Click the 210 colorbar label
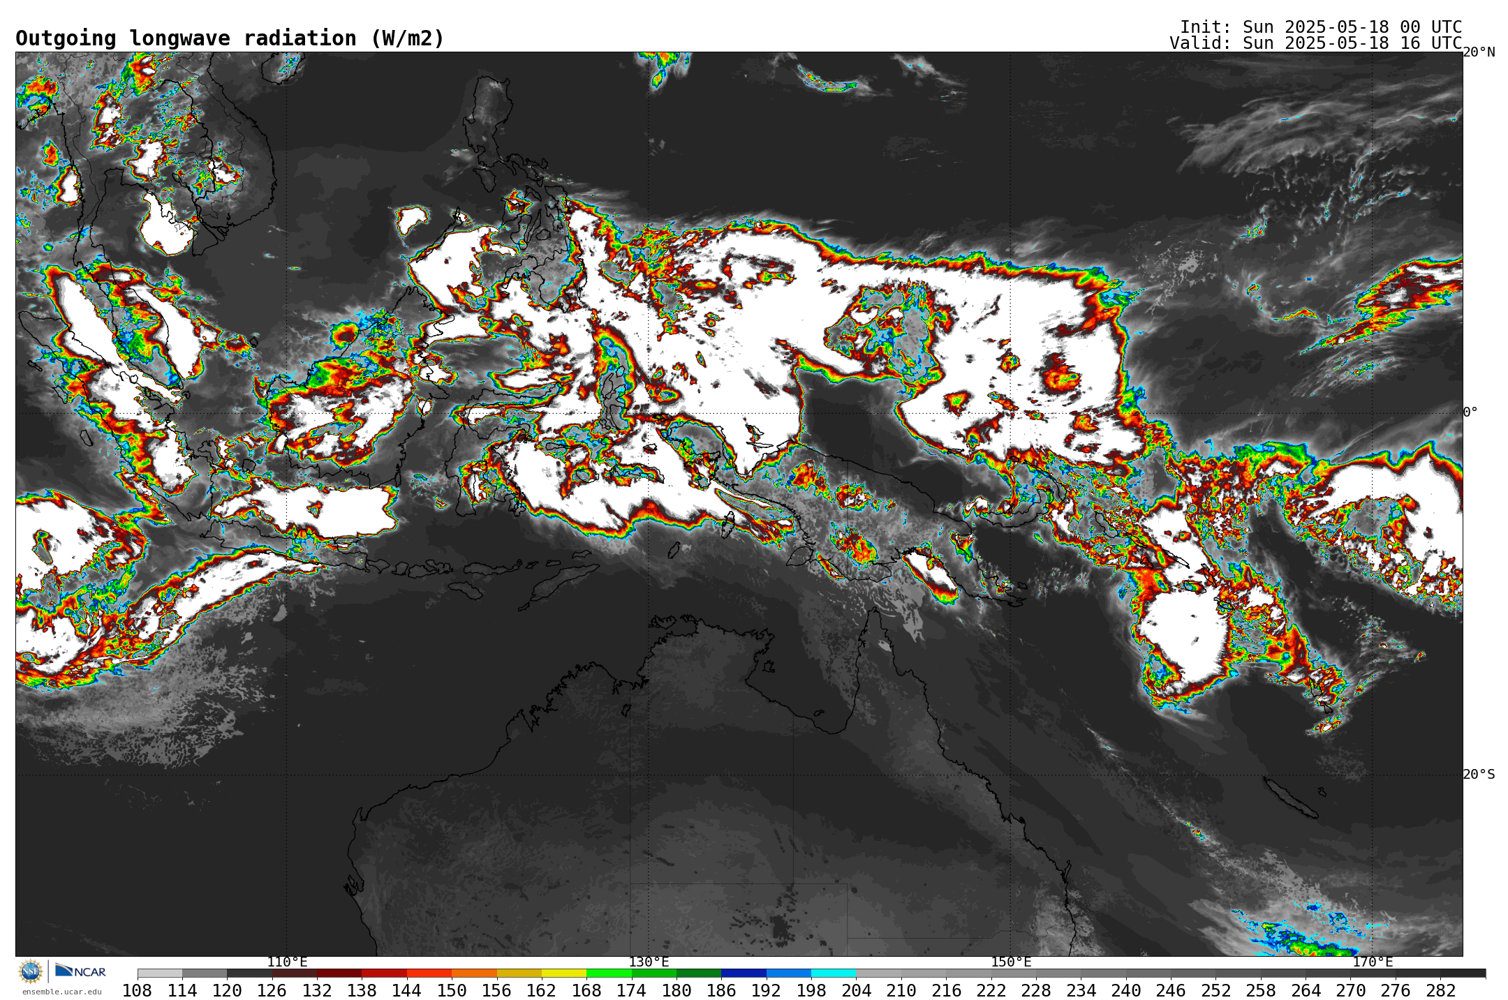 [x=901, y=991]
